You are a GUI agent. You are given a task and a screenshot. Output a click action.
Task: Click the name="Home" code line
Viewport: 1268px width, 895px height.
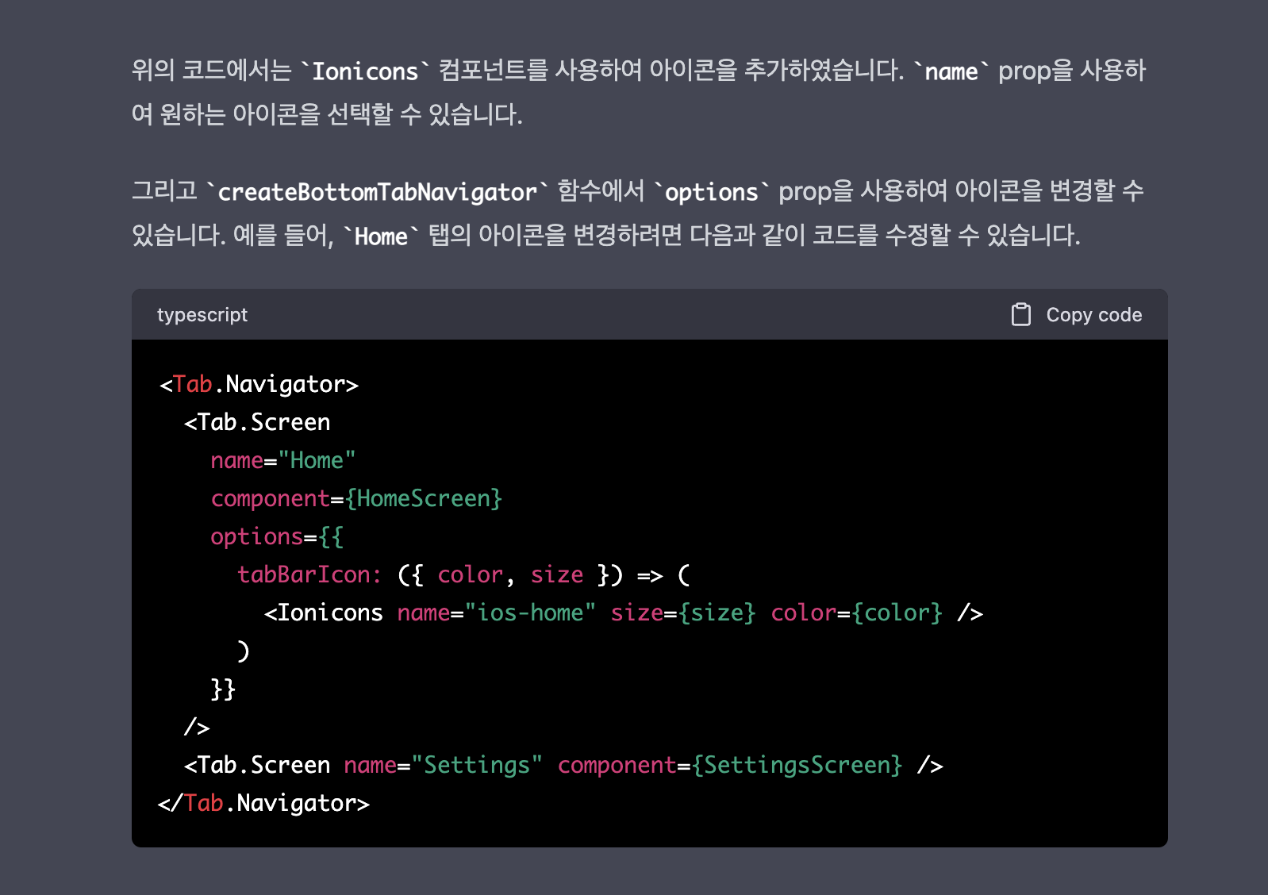[283, 461]
